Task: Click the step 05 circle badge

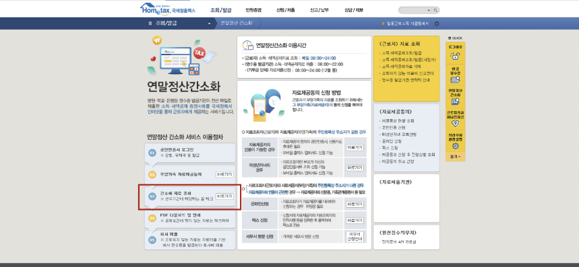Action: 152,239
